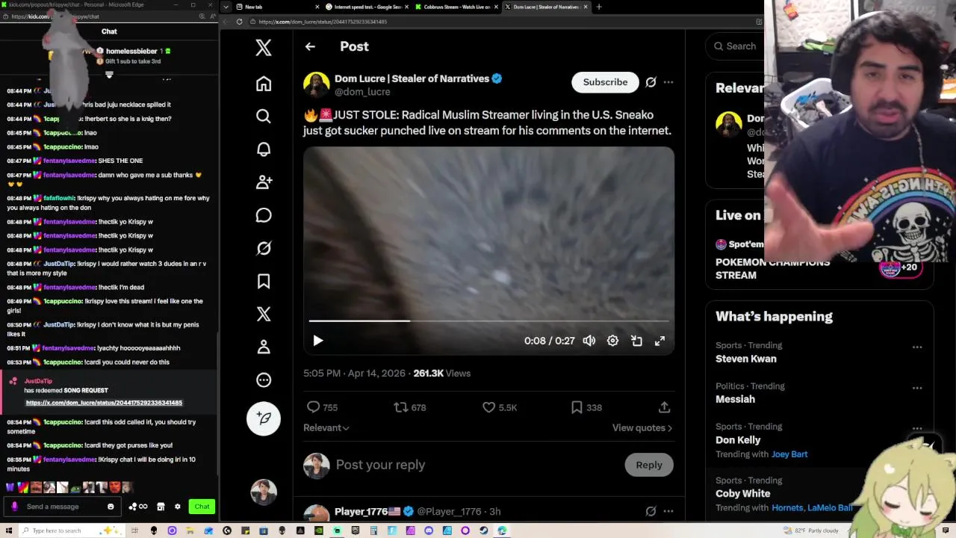The image size is (956, 538).
Task: Select Dom Lucre X browser tab
Action: coord(546,7)
